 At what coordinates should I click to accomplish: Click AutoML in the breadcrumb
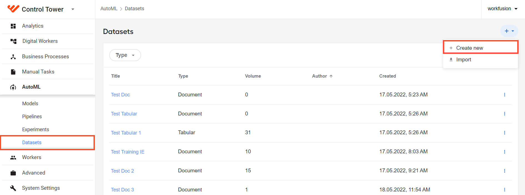(x=109, y=9)
